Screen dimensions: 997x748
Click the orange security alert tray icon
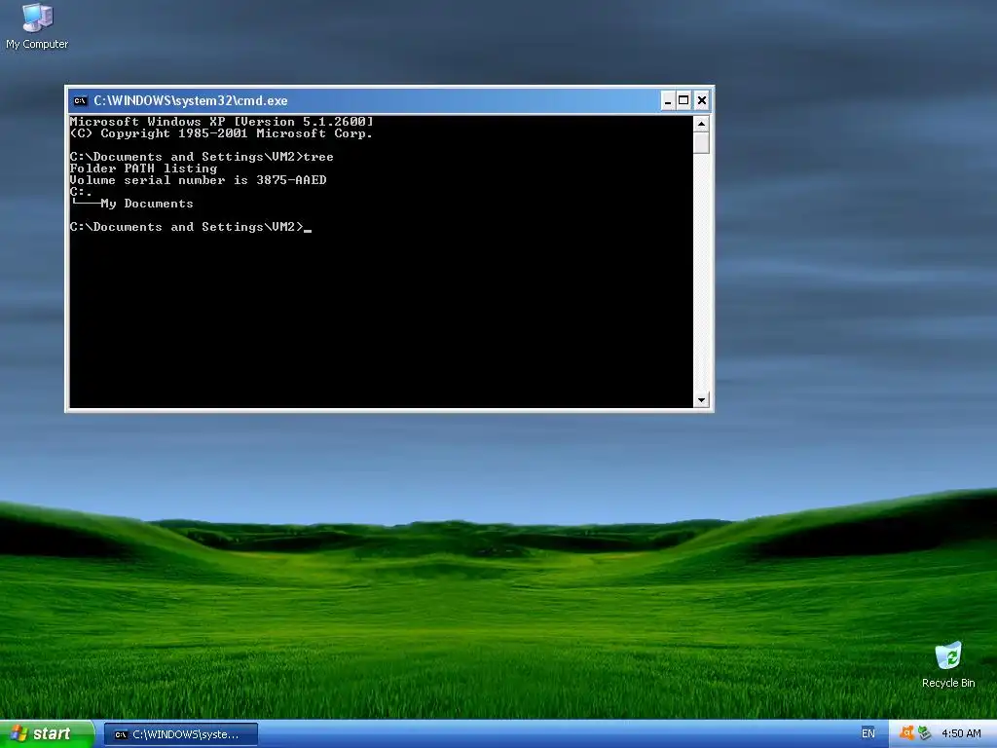coord(907,733)
